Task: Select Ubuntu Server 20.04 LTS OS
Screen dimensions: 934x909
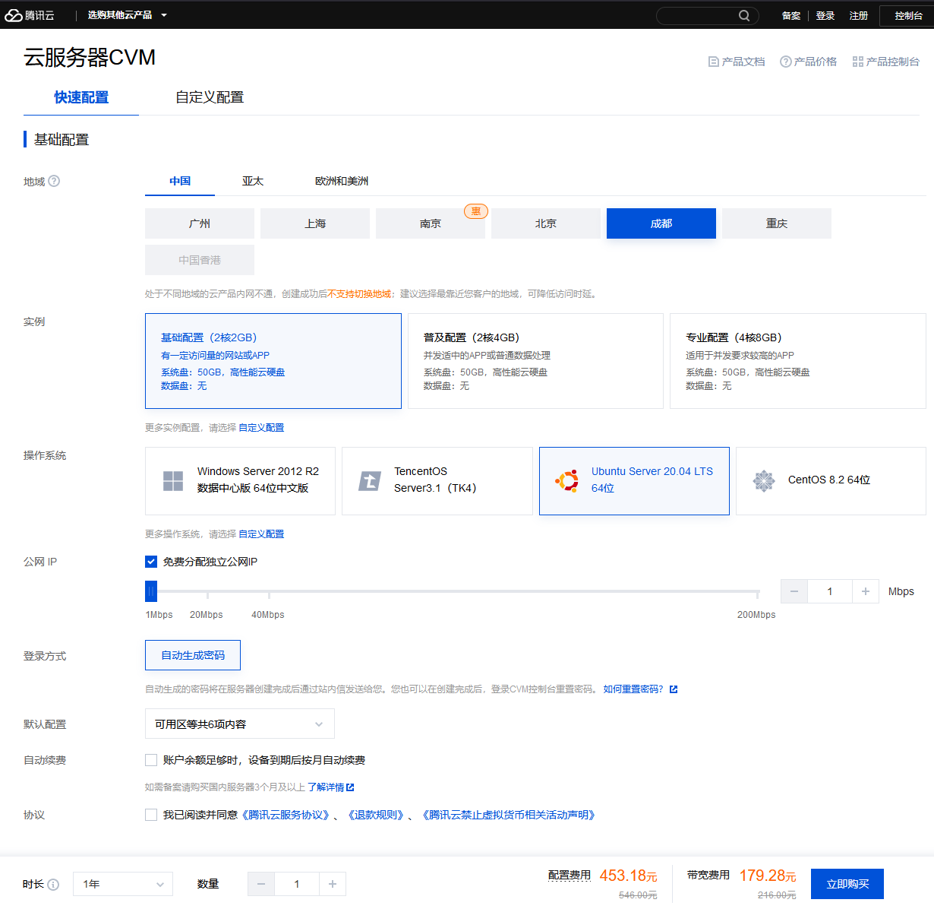Action: point(634,481)
